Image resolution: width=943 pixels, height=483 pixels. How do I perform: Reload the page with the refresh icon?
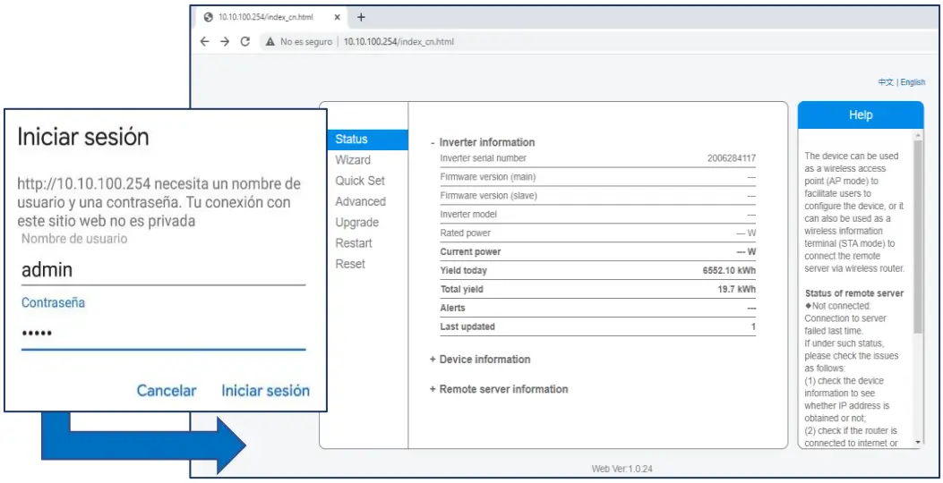[245, 41]
